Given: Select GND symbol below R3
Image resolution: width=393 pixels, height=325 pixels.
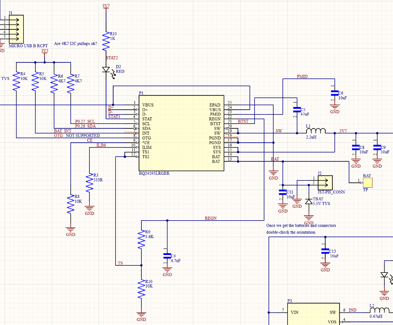Looking at the screenshot, I should (x=90, y=210).
